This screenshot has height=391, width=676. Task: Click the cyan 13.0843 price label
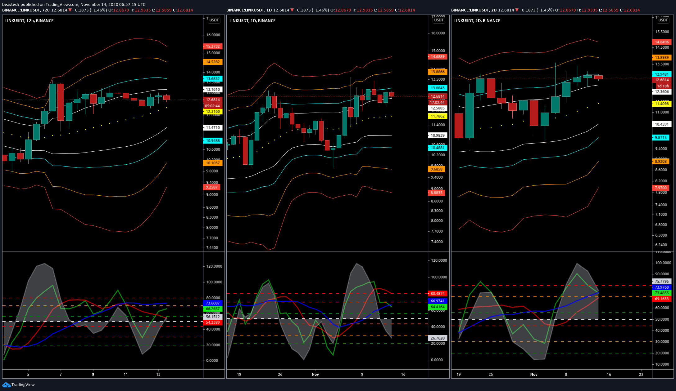coord(438,88)
